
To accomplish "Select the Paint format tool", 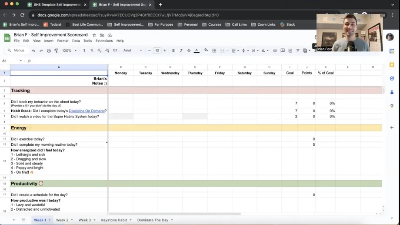I will coord(56,50).
